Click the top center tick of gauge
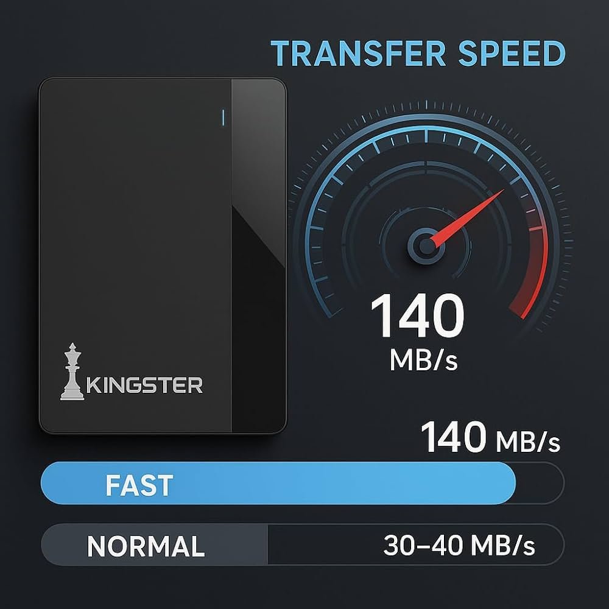 click(426, 136)
